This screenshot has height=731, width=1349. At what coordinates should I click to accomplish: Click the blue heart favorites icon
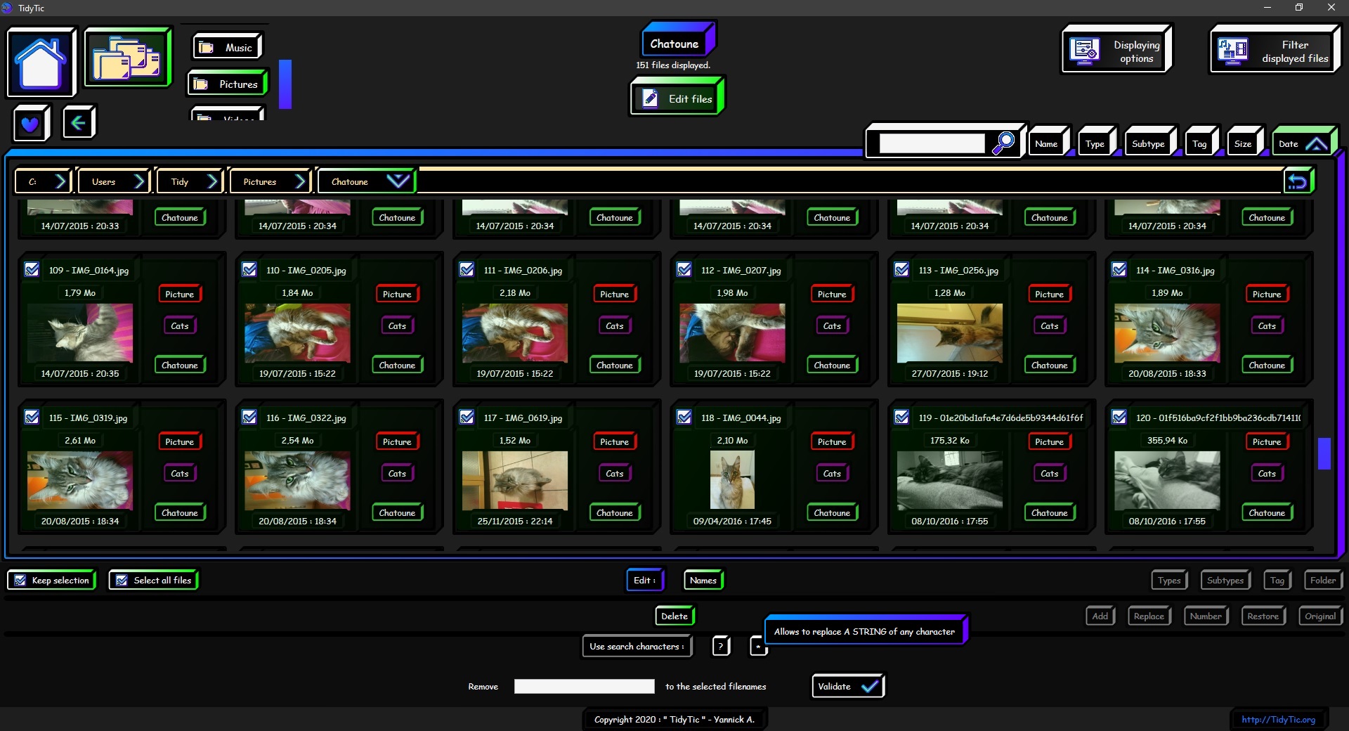click(x=30, y=124)
